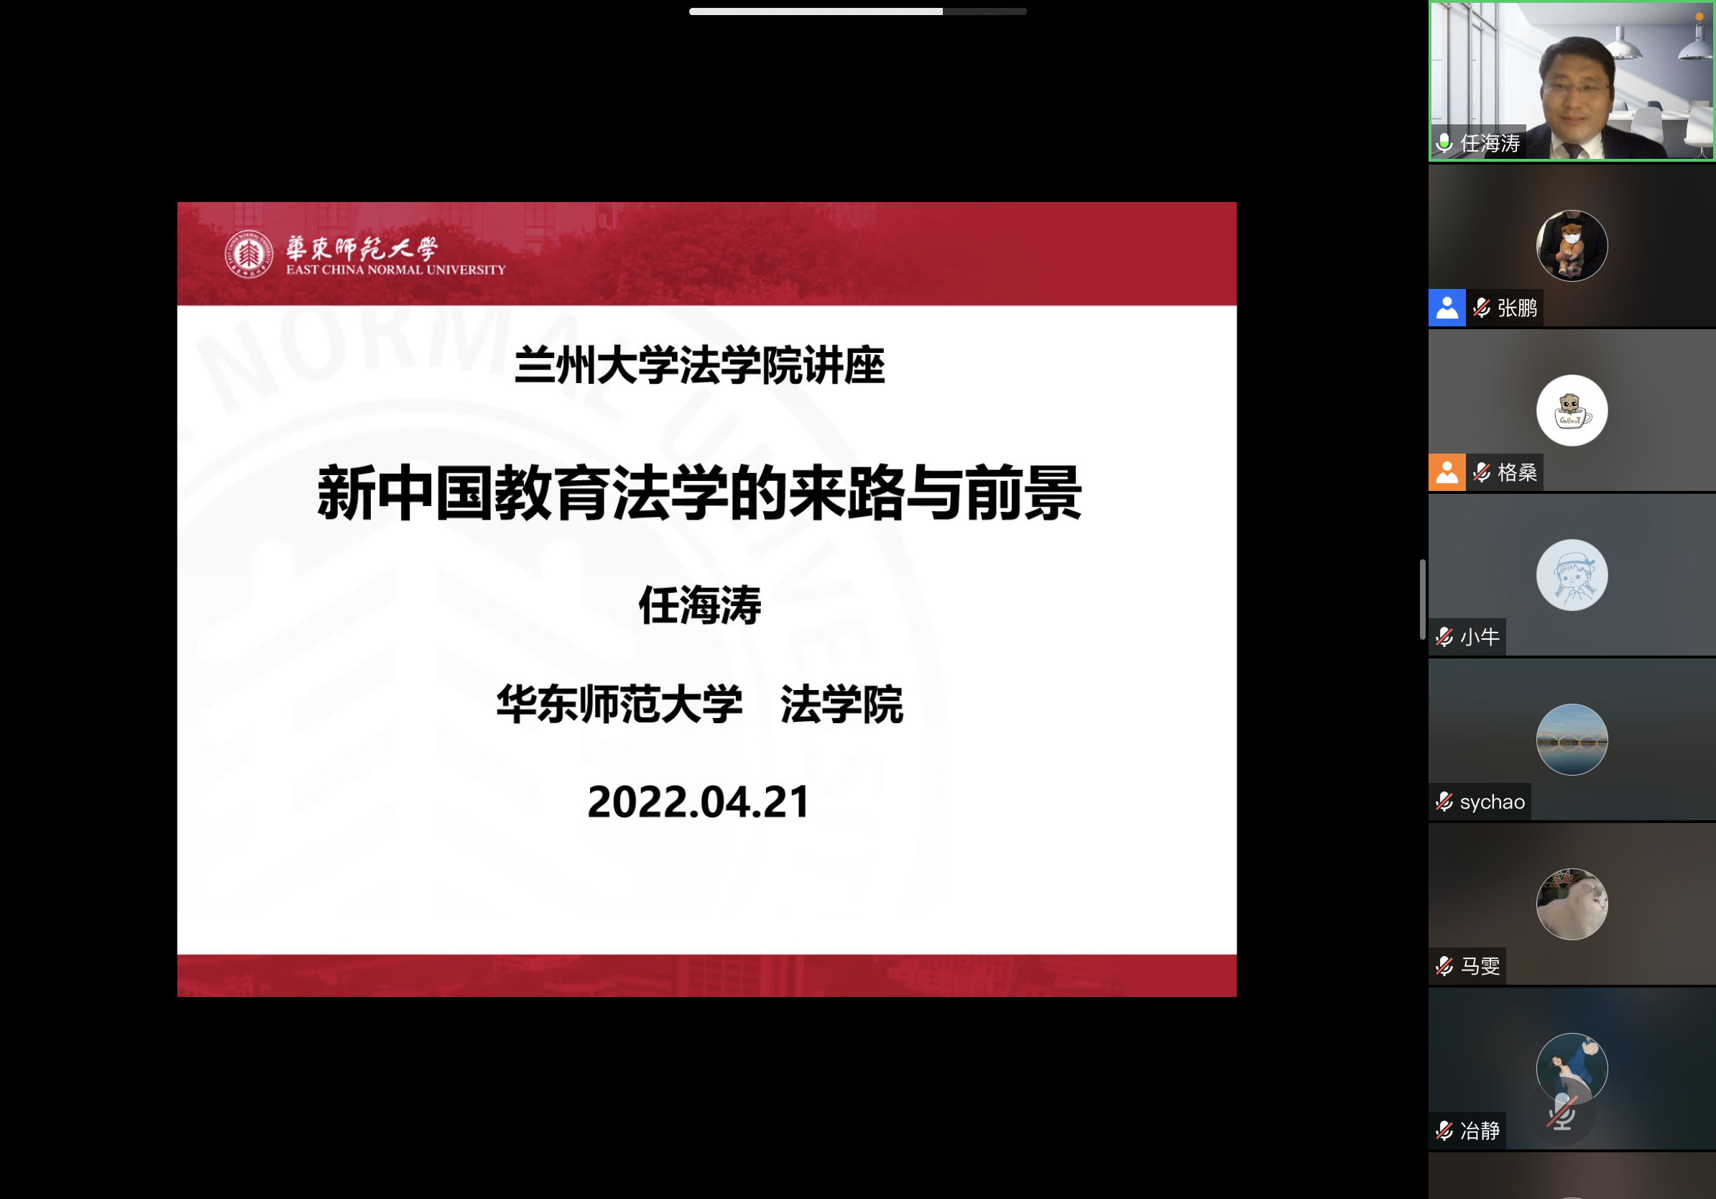This screenshot has height=1199, width=1716.
Task: Click the 小牛 name label
Action: coord(1480,637)
